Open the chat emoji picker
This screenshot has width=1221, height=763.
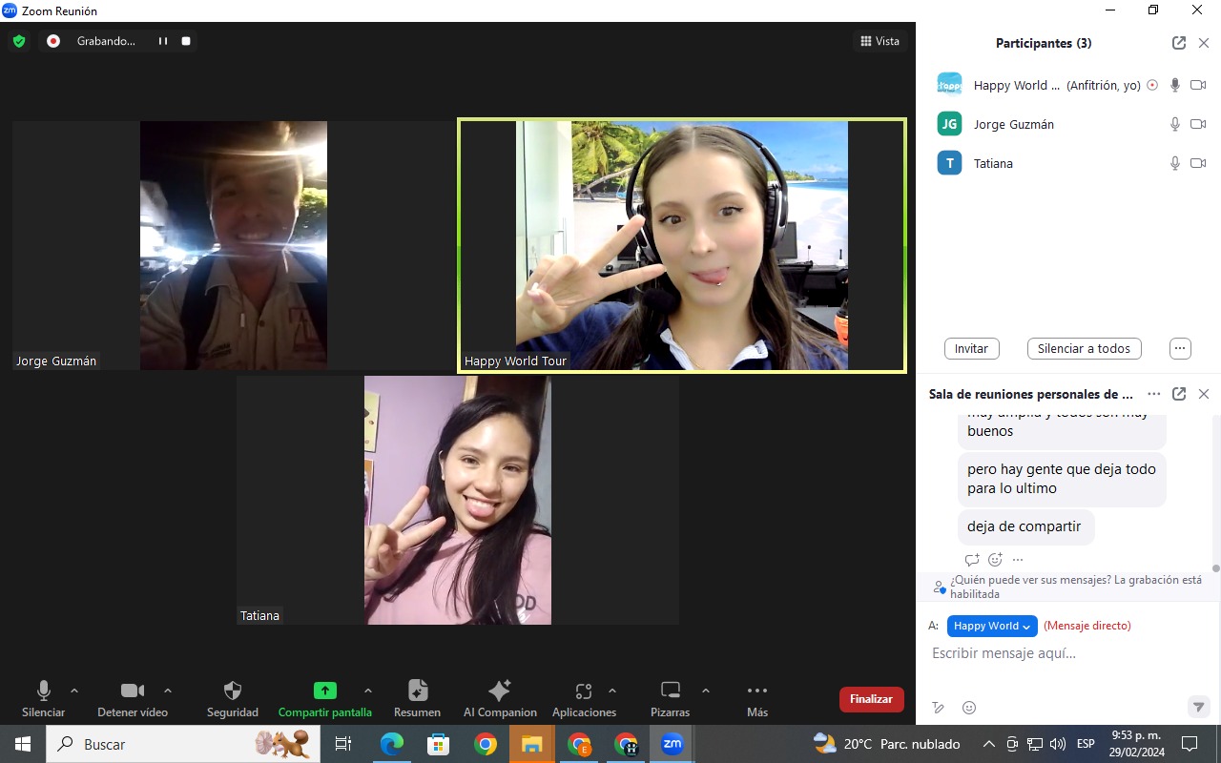point(969,708)
